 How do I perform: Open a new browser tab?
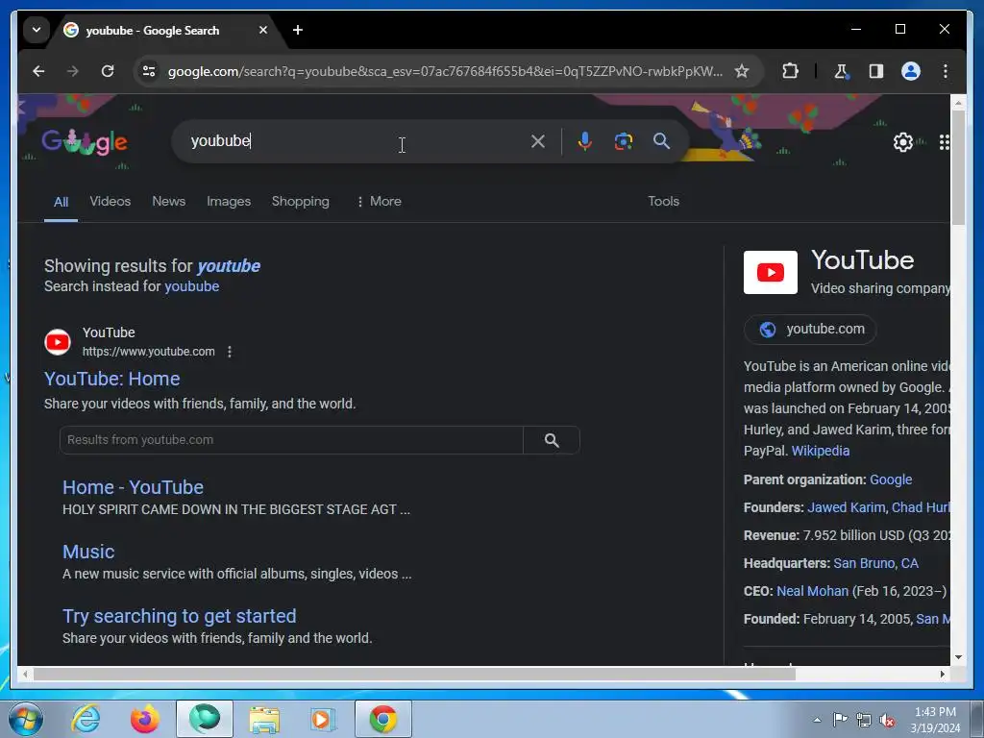click(298, 30)
